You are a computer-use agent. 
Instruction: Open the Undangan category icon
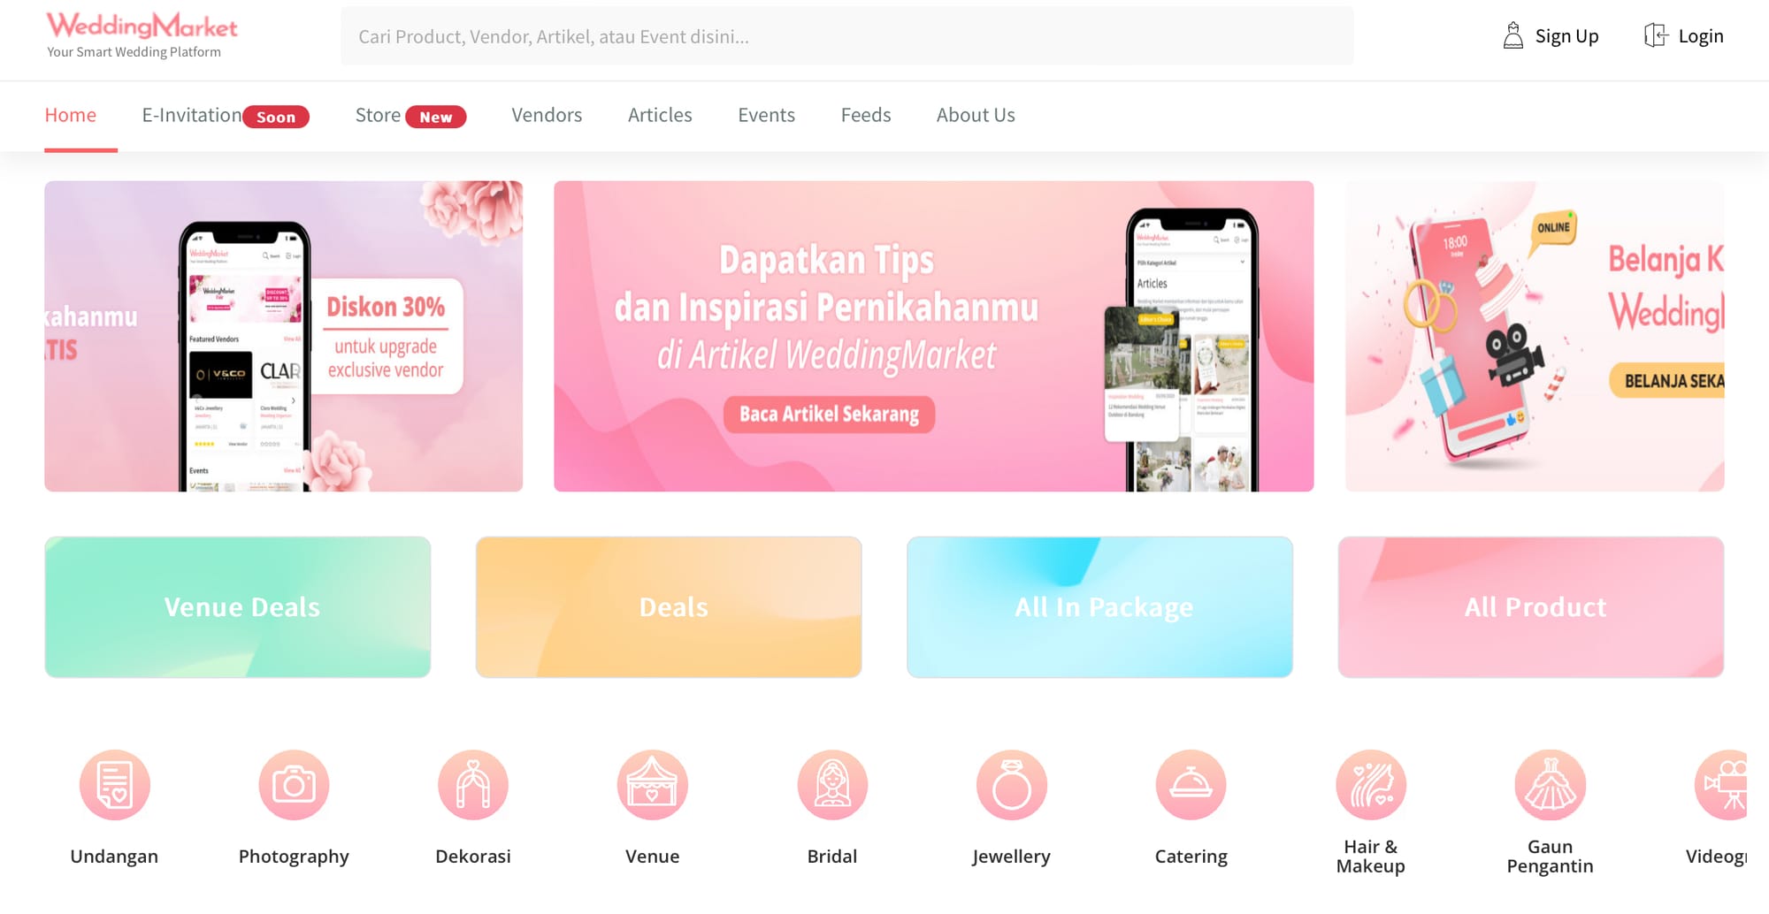click(115, 785)
